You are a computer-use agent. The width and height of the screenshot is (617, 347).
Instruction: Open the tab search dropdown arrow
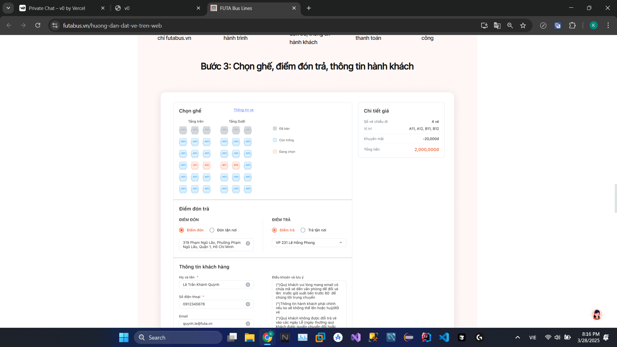pyautogui.click(x=8, y=8)
